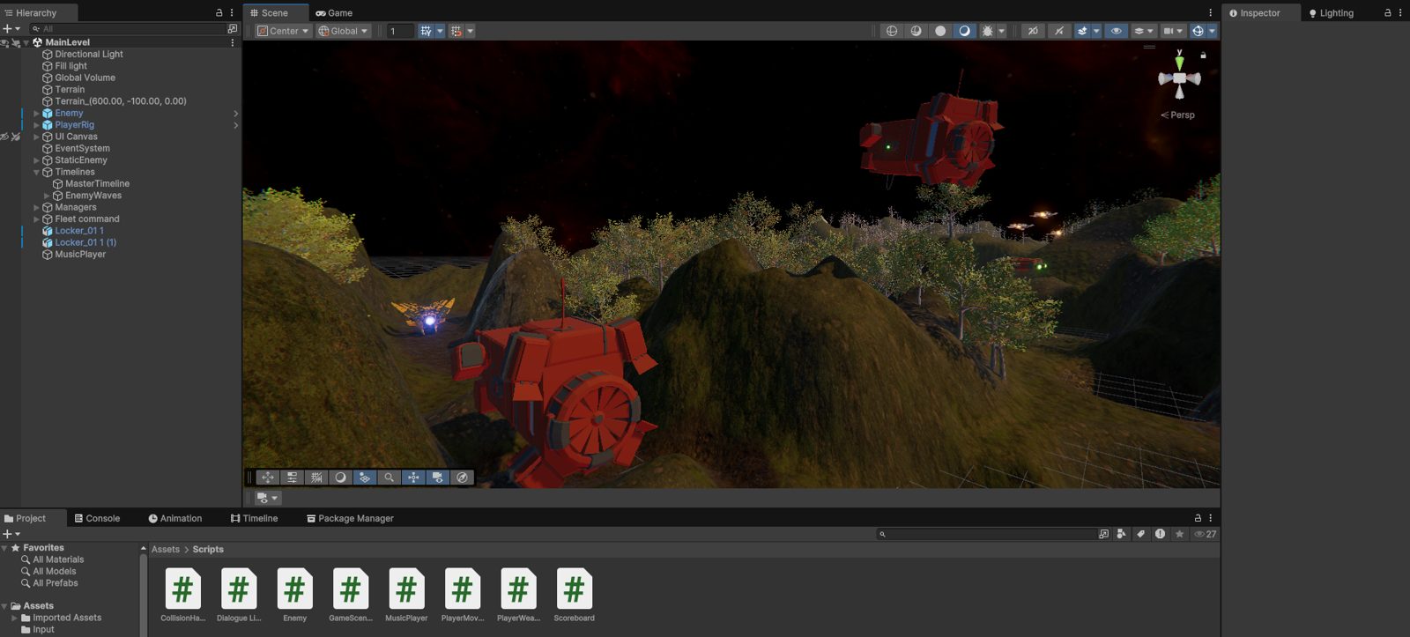
Task: Click Hierarchy search field
Action: (x=127, y=29)
